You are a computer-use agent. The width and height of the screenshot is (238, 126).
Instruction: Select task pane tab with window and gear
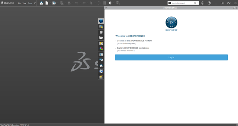[x=101, y=27]
